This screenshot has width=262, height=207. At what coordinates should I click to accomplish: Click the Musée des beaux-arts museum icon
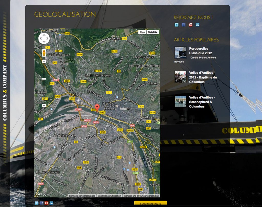click(117, 106)
